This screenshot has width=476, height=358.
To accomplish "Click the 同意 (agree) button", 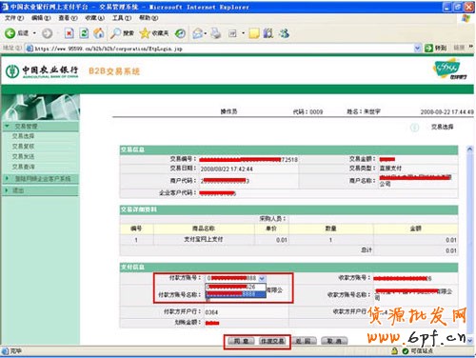I will pyautogui.click(x=241, y=341).
